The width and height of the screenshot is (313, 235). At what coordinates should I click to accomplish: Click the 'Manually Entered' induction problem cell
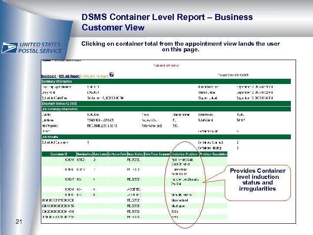coord(182,195)
